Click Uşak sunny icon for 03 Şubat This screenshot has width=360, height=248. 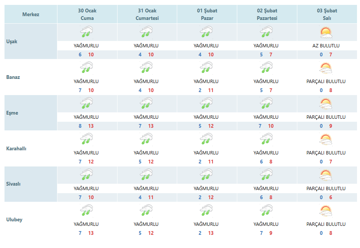(326, 32)
